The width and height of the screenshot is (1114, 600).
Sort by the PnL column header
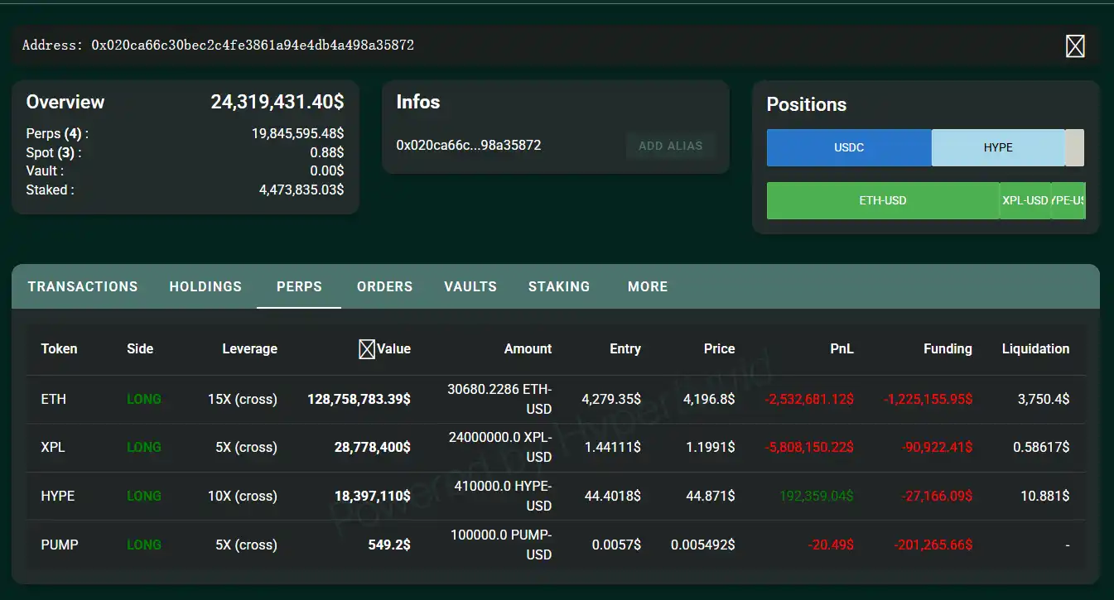(842, 348)
